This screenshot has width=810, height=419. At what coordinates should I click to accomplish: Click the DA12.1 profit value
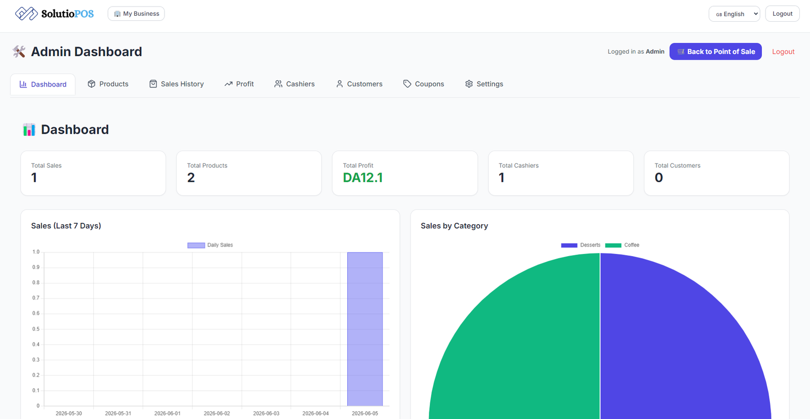pos(363,178)
